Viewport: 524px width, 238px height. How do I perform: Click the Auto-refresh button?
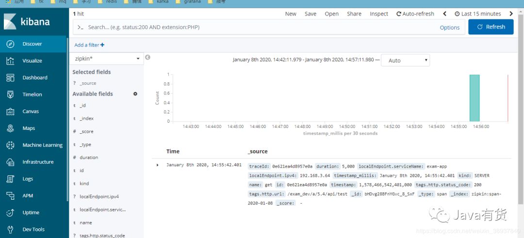415,14
